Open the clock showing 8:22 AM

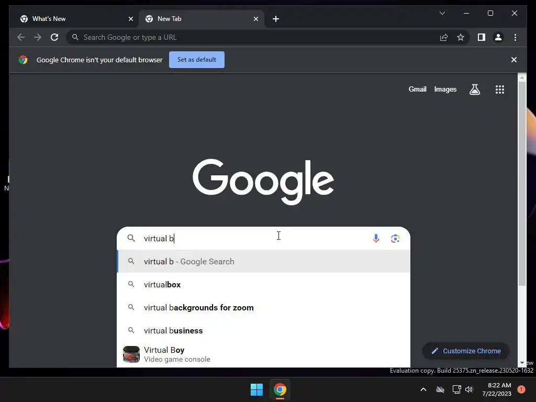[x=497, y=389]
